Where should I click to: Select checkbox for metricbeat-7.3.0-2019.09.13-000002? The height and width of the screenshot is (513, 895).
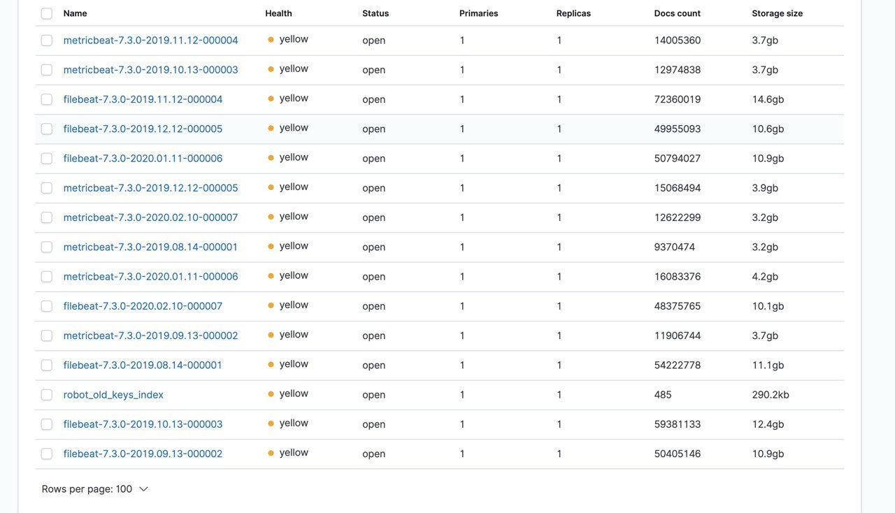point(47,335)
